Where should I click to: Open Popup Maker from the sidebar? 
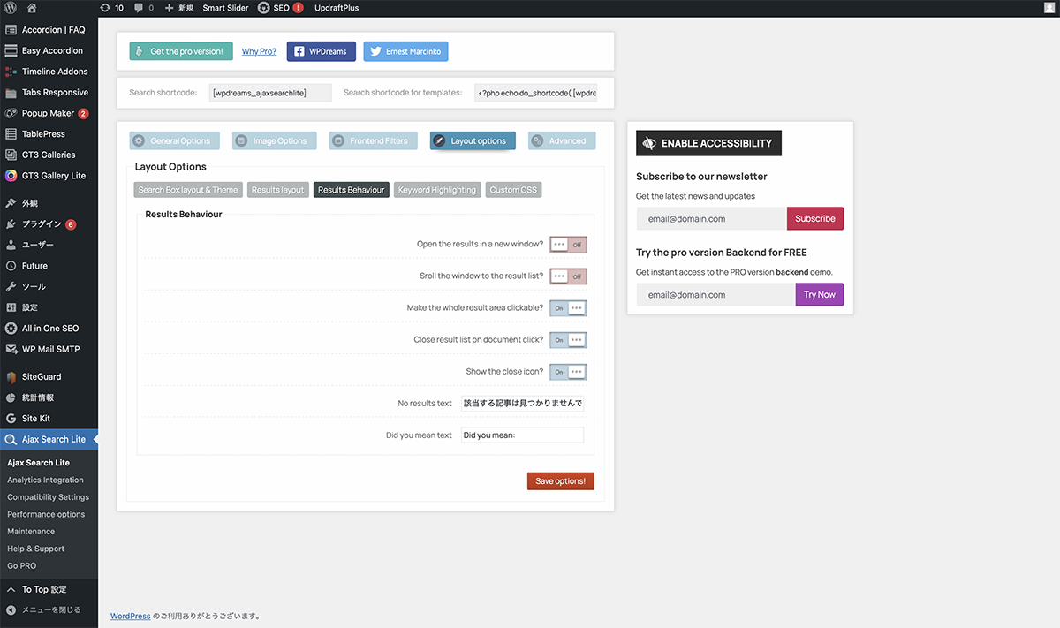pos(49,113)
